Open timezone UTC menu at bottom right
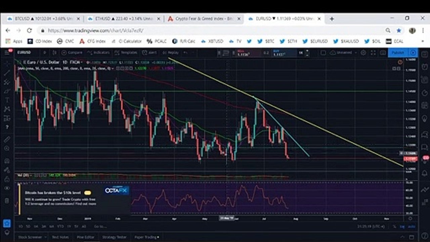Viewport: 430px width, 242px height. pos(372,227)
